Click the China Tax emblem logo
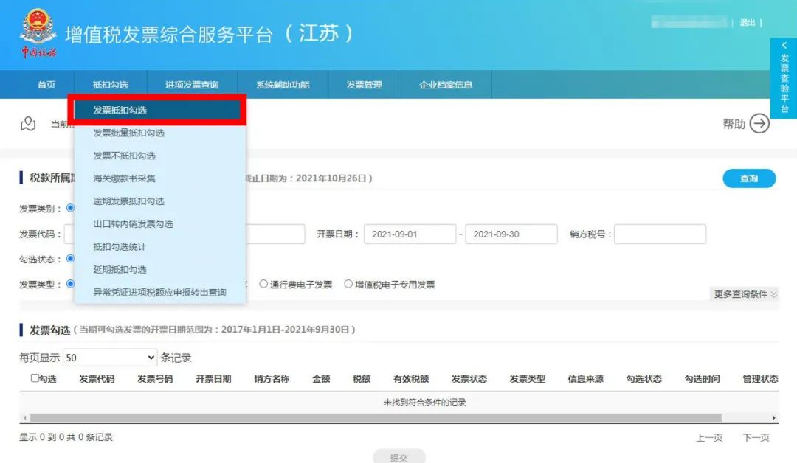 (38, 32)
